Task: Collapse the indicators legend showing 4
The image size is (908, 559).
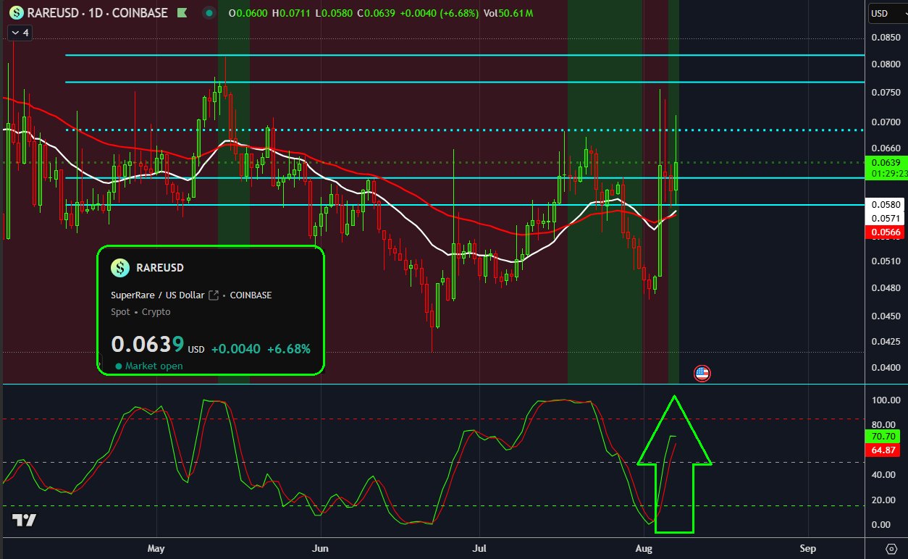Action: pos(18,33)
